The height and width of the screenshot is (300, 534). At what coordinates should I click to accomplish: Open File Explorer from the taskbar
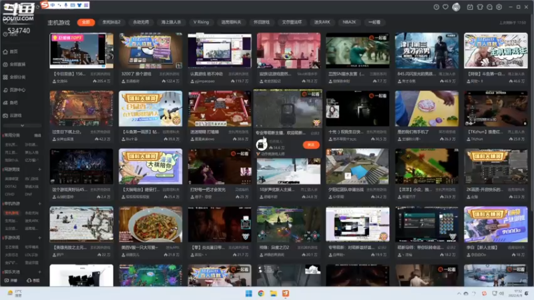click(x=274, y=293)
